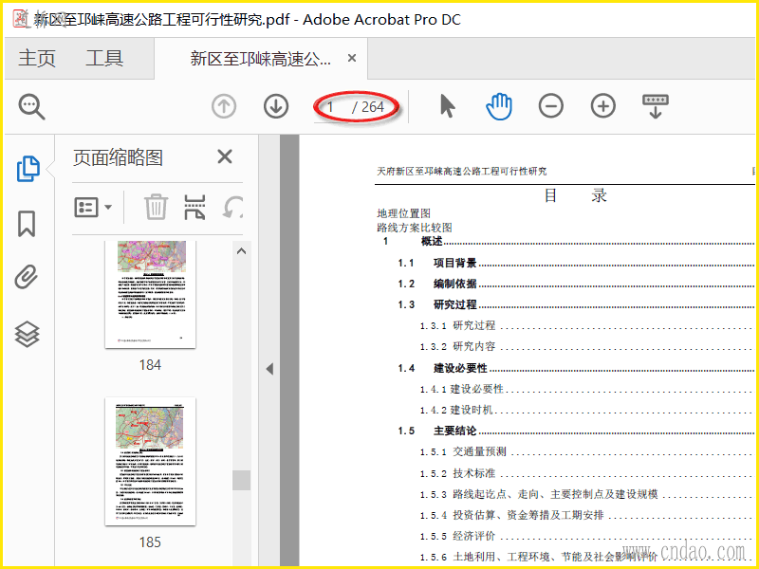Rotate pages counterclockwise icon

point(233,207)
